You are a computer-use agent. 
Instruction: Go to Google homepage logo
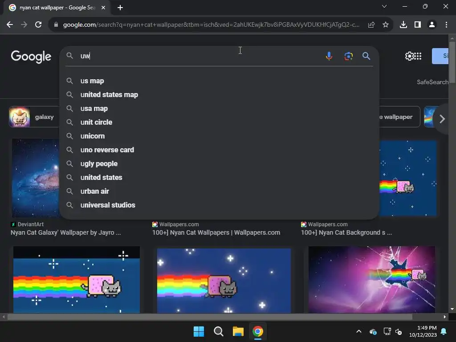(31, 57)
